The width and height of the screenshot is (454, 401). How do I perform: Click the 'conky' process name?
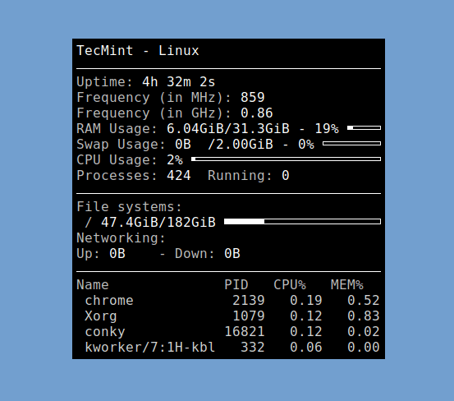[x=105, y=332]
